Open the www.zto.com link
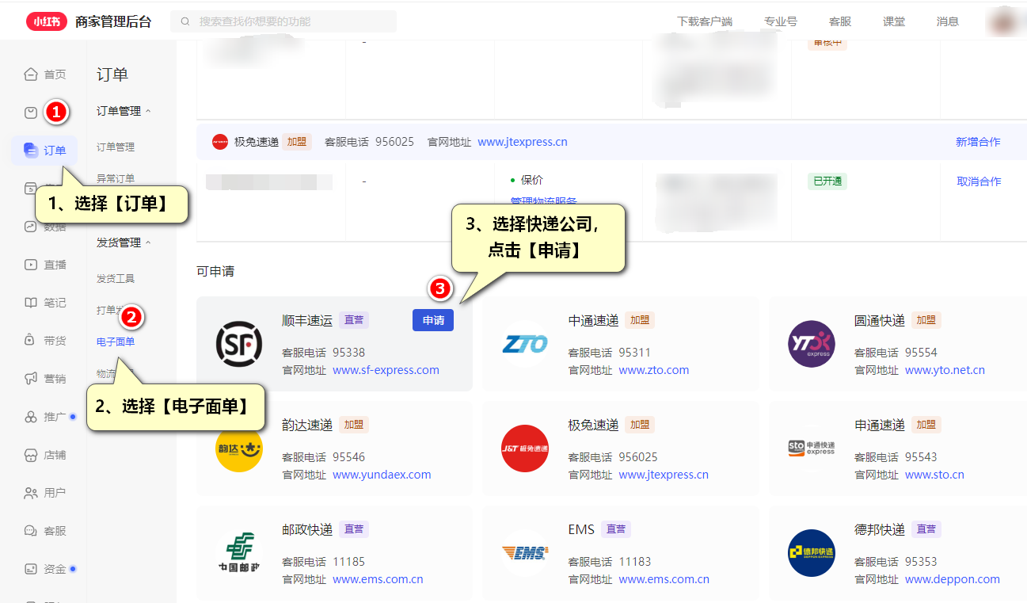This screenshot has height=603, width=1027. click(653, 370)
